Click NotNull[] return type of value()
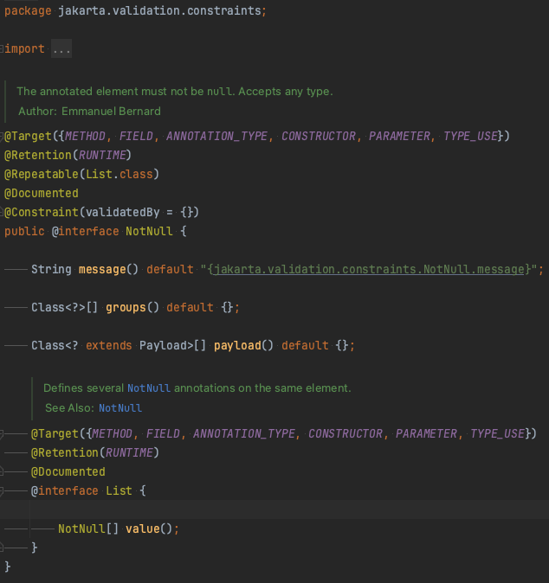Image resolution: width=549 pixels, height=583 pixels. 88,529
